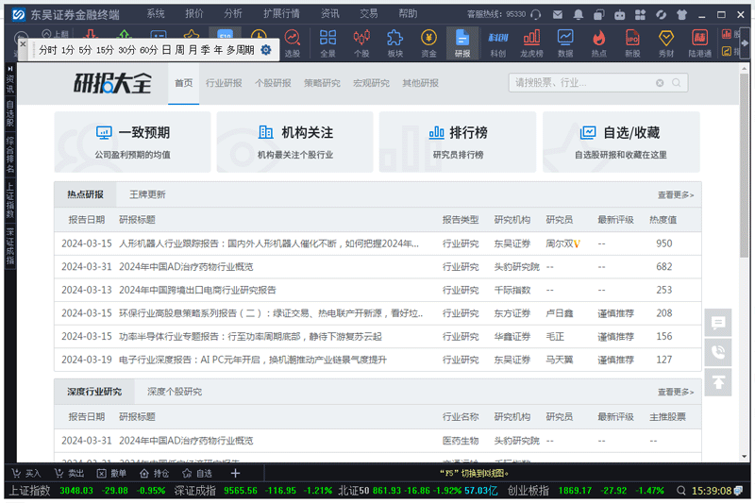Click the back-to-top floating button
Image resolution: width=755 pixels, height=503 pixels.
(718, 382)
